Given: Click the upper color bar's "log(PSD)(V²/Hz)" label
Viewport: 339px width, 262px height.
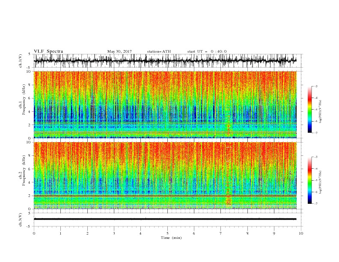Looking at the screenshot, I should (x=321, y=112).
